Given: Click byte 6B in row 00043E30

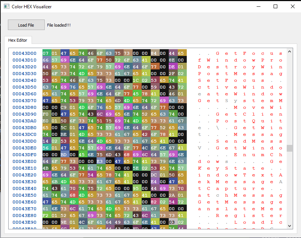Looking at the screenshot, I should pos(56,182).
